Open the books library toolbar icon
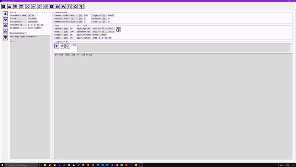Viewport: 296px width, 167px height. click(x=57, y=6)
